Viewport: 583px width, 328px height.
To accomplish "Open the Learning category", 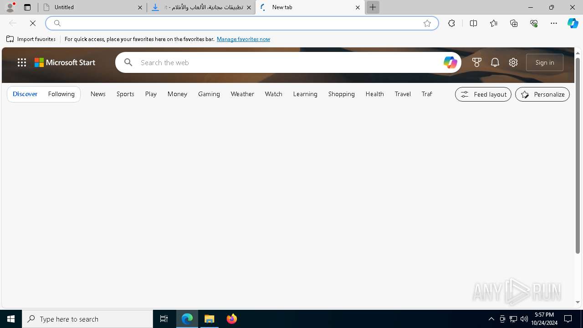I will coord(305,94).
